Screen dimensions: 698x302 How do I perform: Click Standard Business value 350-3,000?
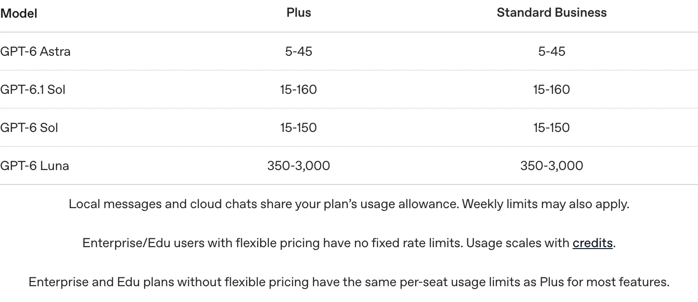[x=552, y=165]
